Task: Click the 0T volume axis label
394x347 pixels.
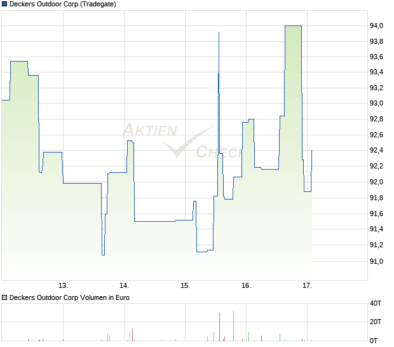Action: 374,341
